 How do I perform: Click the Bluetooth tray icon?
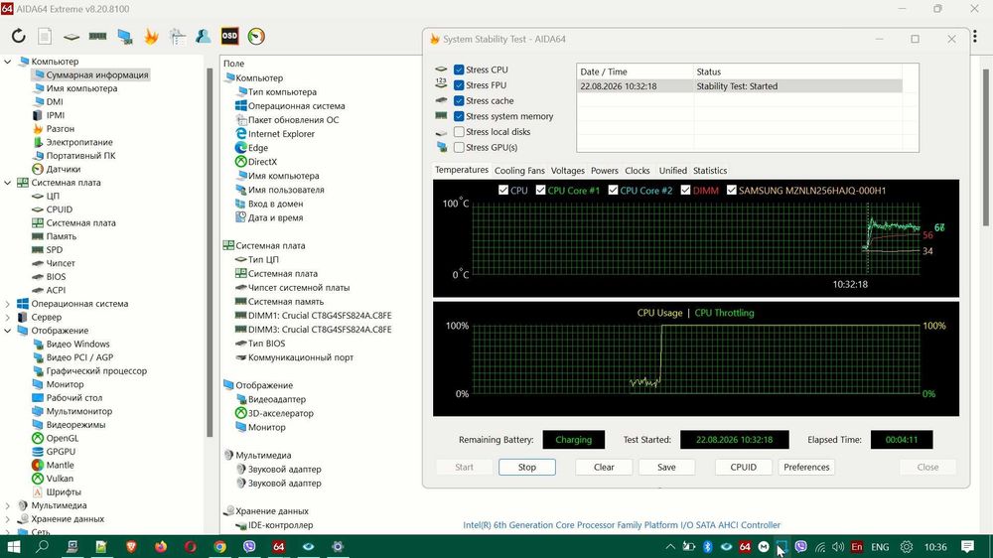pos(707,547)
